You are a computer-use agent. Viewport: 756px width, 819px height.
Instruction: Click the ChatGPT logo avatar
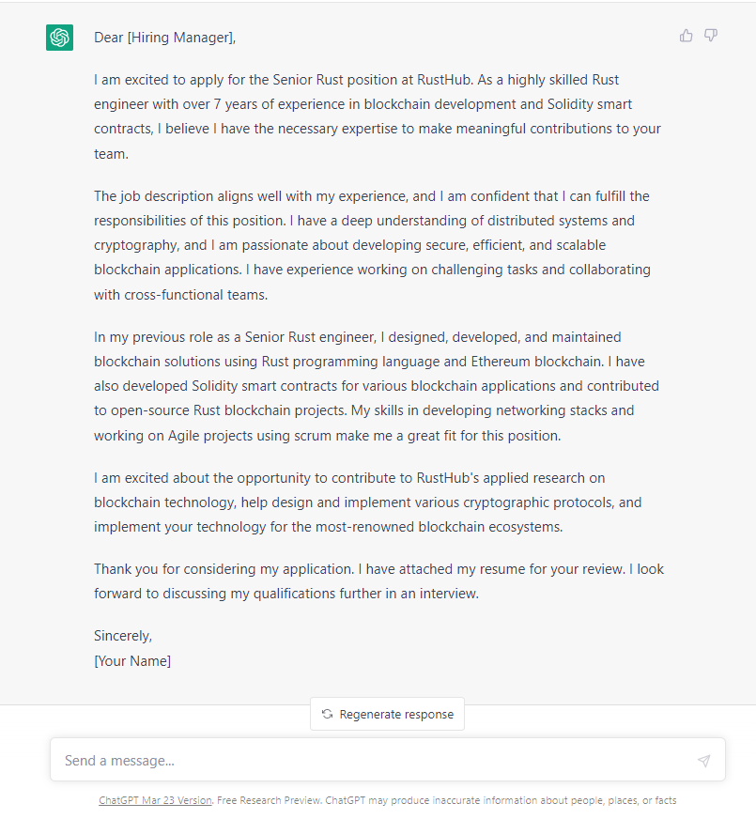point(59,38)
